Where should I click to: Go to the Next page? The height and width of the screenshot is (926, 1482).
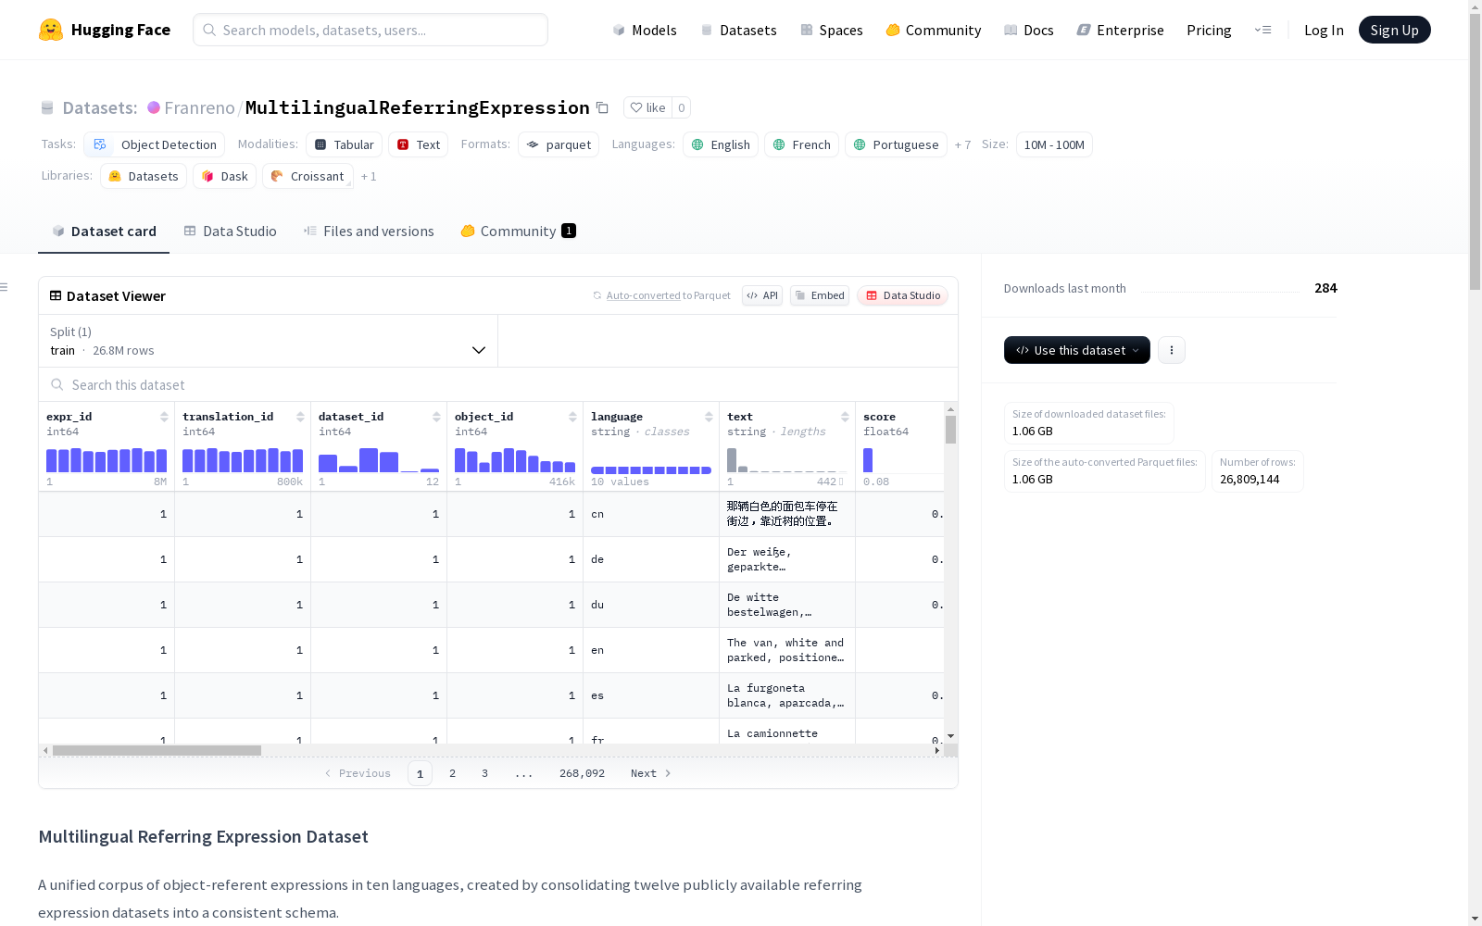pos(651,773)
